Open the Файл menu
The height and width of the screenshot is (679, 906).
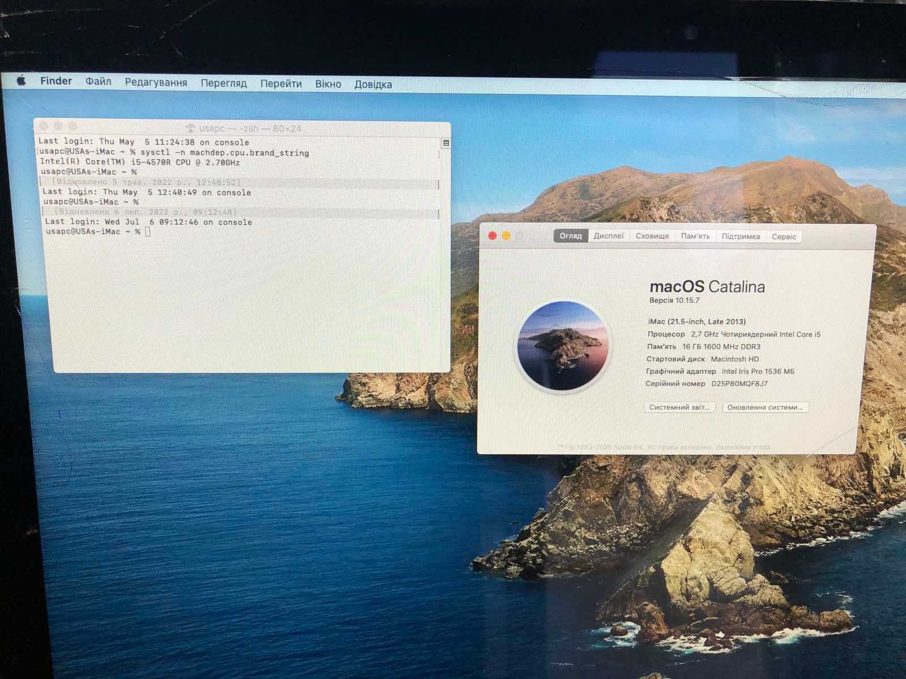[99, 81]
